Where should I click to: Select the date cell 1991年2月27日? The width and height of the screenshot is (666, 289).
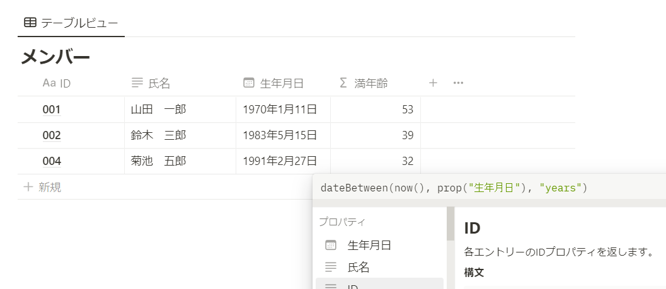point(284,161)
